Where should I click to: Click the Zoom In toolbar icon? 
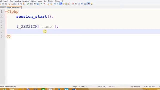point(42,4)
